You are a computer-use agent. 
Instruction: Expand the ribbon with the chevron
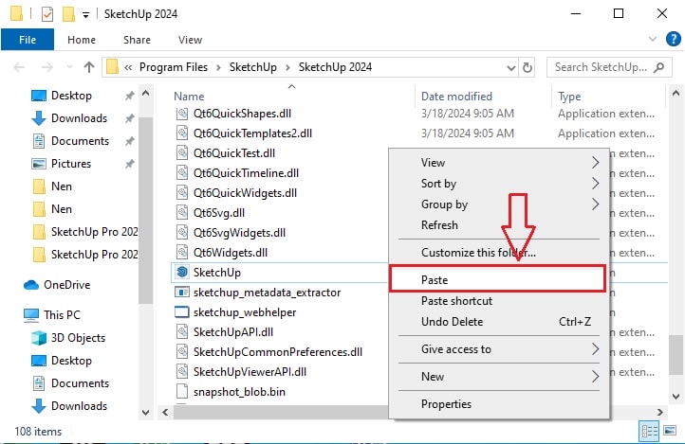tap(653, 39)
